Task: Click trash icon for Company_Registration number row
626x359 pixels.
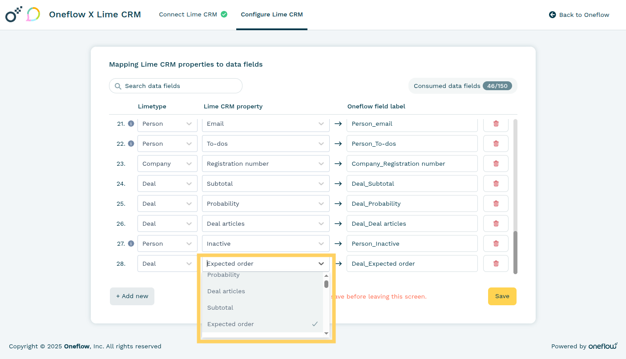Action: coord(496,164)
